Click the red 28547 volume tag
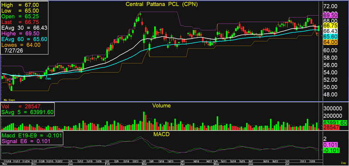The image size is (349, 166). [331, 127]
